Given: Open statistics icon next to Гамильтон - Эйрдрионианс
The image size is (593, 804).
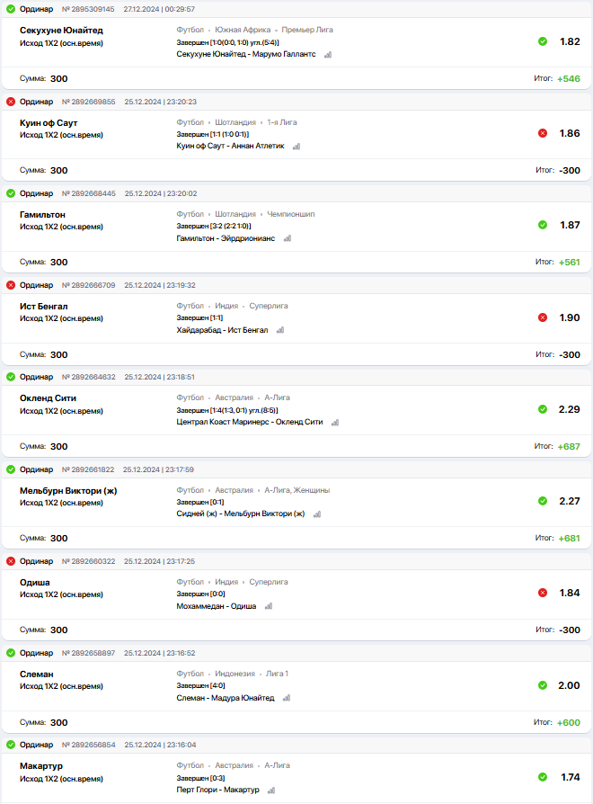Looking at the screenshot, I should [x=288, y=238].
